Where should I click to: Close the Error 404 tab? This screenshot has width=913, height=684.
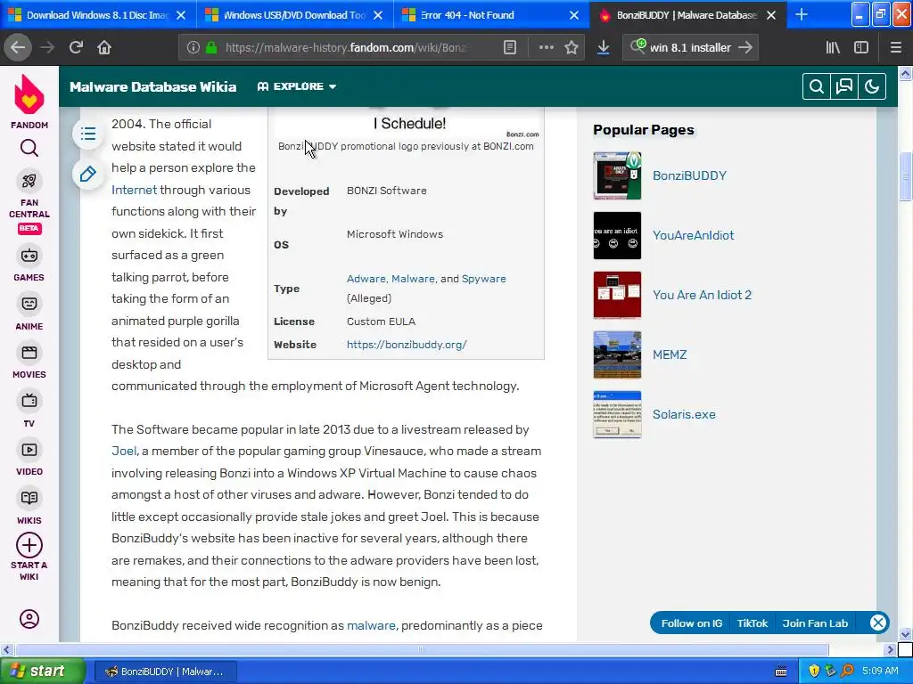point(573,15)
